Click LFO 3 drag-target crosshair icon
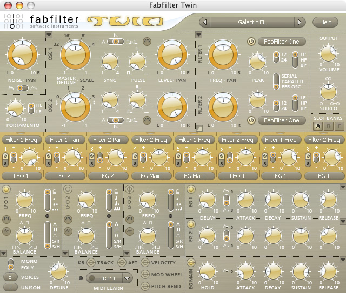The height and width of the screenshot is (293, 346). pyautogui.click(x=130, y=189)
